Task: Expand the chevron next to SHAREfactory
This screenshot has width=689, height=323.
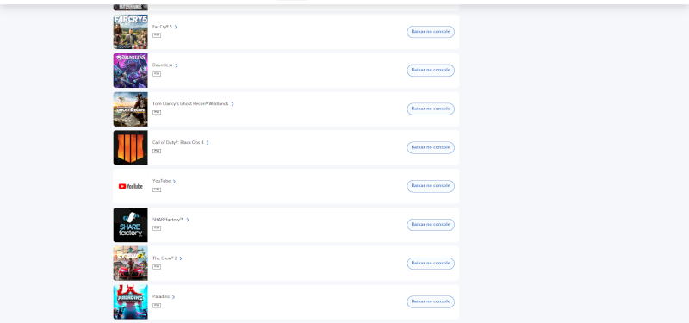Action: pyautogui.click(x=188, y=220)
